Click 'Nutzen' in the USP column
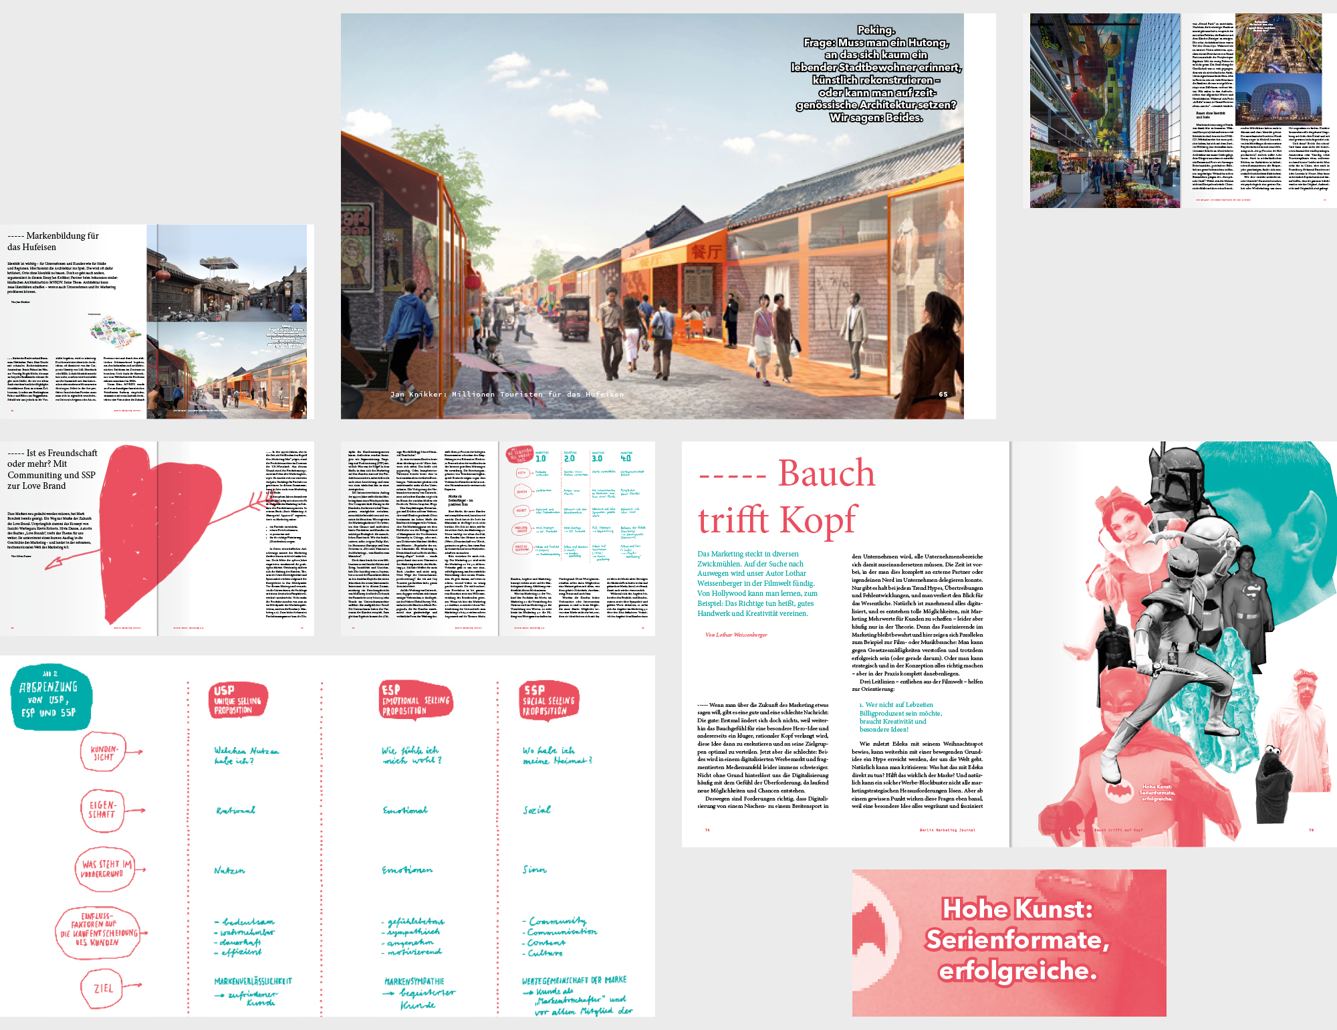The height and width of the screenshot is (1030, 1337). click(x=229, y=870)
